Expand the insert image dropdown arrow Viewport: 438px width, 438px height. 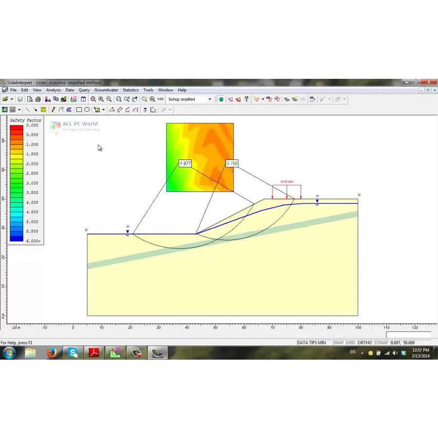103,109
